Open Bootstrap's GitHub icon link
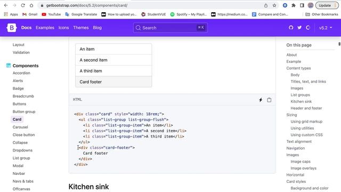Viewport: 341px width, 192px height. pyautogui.click(x=291, y=28)
